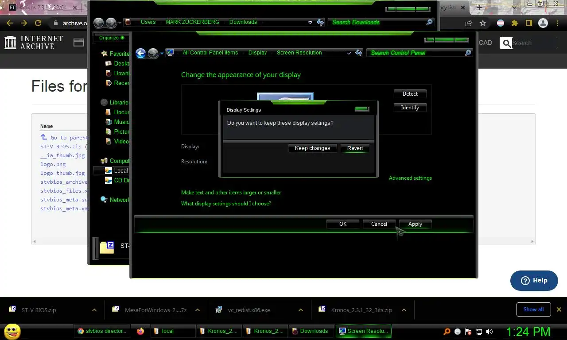Click Screen Resolution breadcrumb
567x340 pixels.
(299, 53)
